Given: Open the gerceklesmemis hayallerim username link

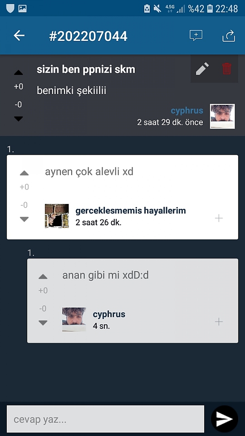Looking at the screenshot, I should tap(131, 211).
